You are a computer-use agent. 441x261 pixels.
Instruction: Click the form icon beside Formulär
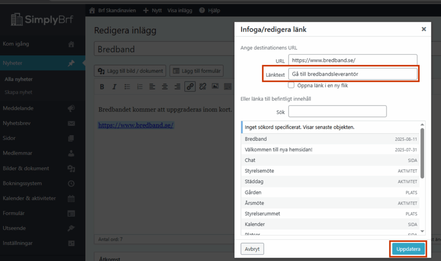pyautogui.click(x=71, y=214)
